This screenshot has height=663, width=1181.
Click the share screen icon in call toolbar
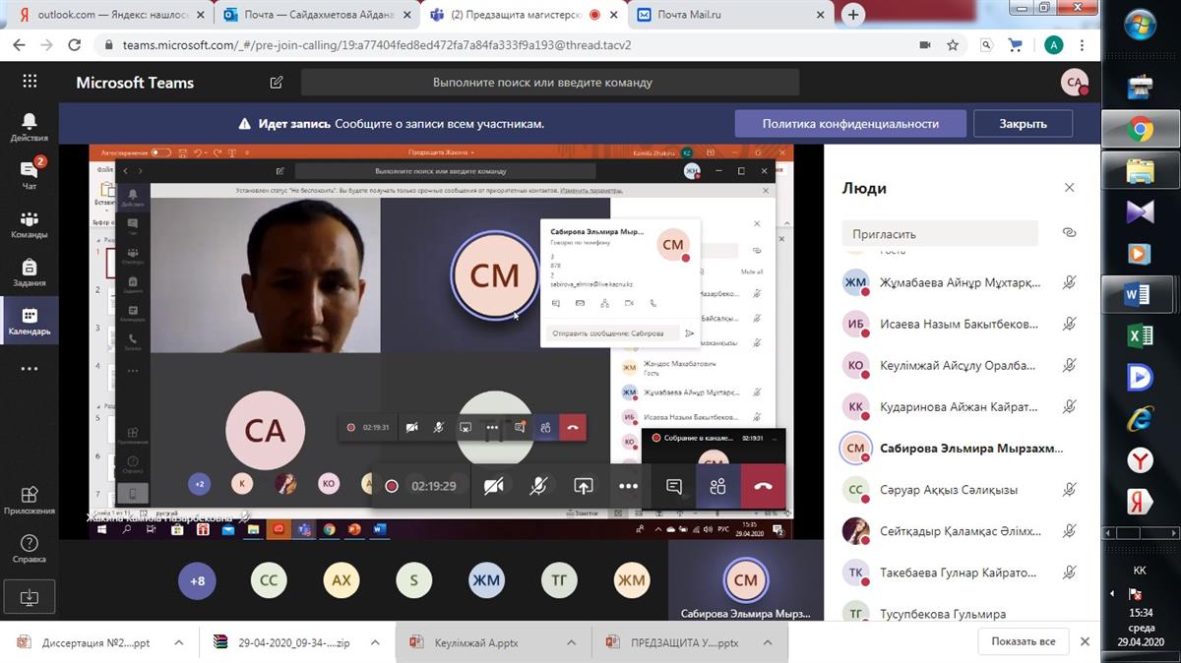tap(584, 486)
